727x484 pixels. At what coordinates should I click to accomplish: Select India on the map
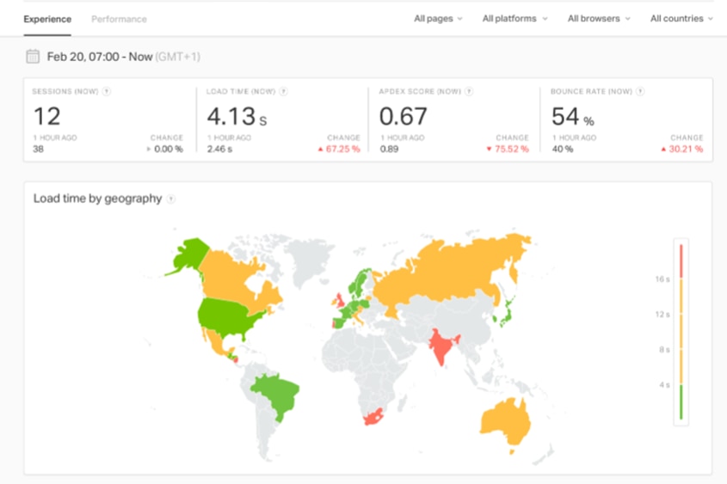pyautogui.click(x=441, y=346)
